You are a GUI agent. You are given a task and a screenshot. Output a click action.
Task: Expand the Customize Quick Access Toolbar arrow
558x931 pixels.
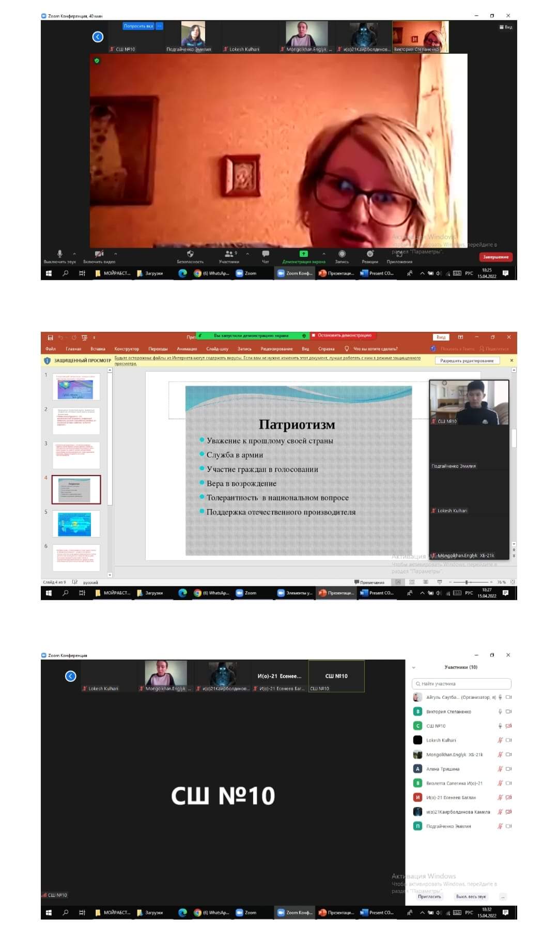(94, 338)
